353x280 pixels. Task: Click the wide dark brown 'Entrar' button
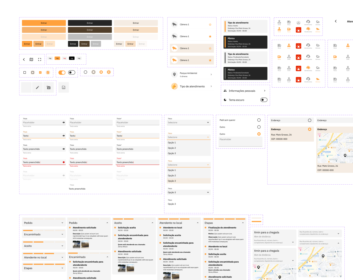click(x=90, y=30)
